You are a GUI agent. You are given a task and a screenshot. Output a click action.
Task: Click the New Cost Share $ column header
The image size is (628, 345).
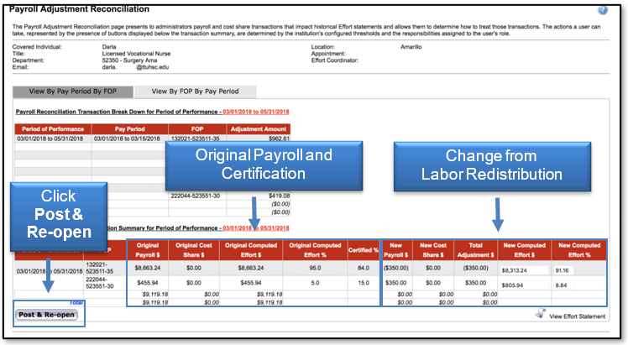tap(433, 250)
